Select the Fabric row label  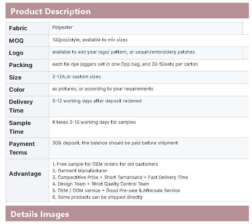pyautogui.click(x=18, y=28)
